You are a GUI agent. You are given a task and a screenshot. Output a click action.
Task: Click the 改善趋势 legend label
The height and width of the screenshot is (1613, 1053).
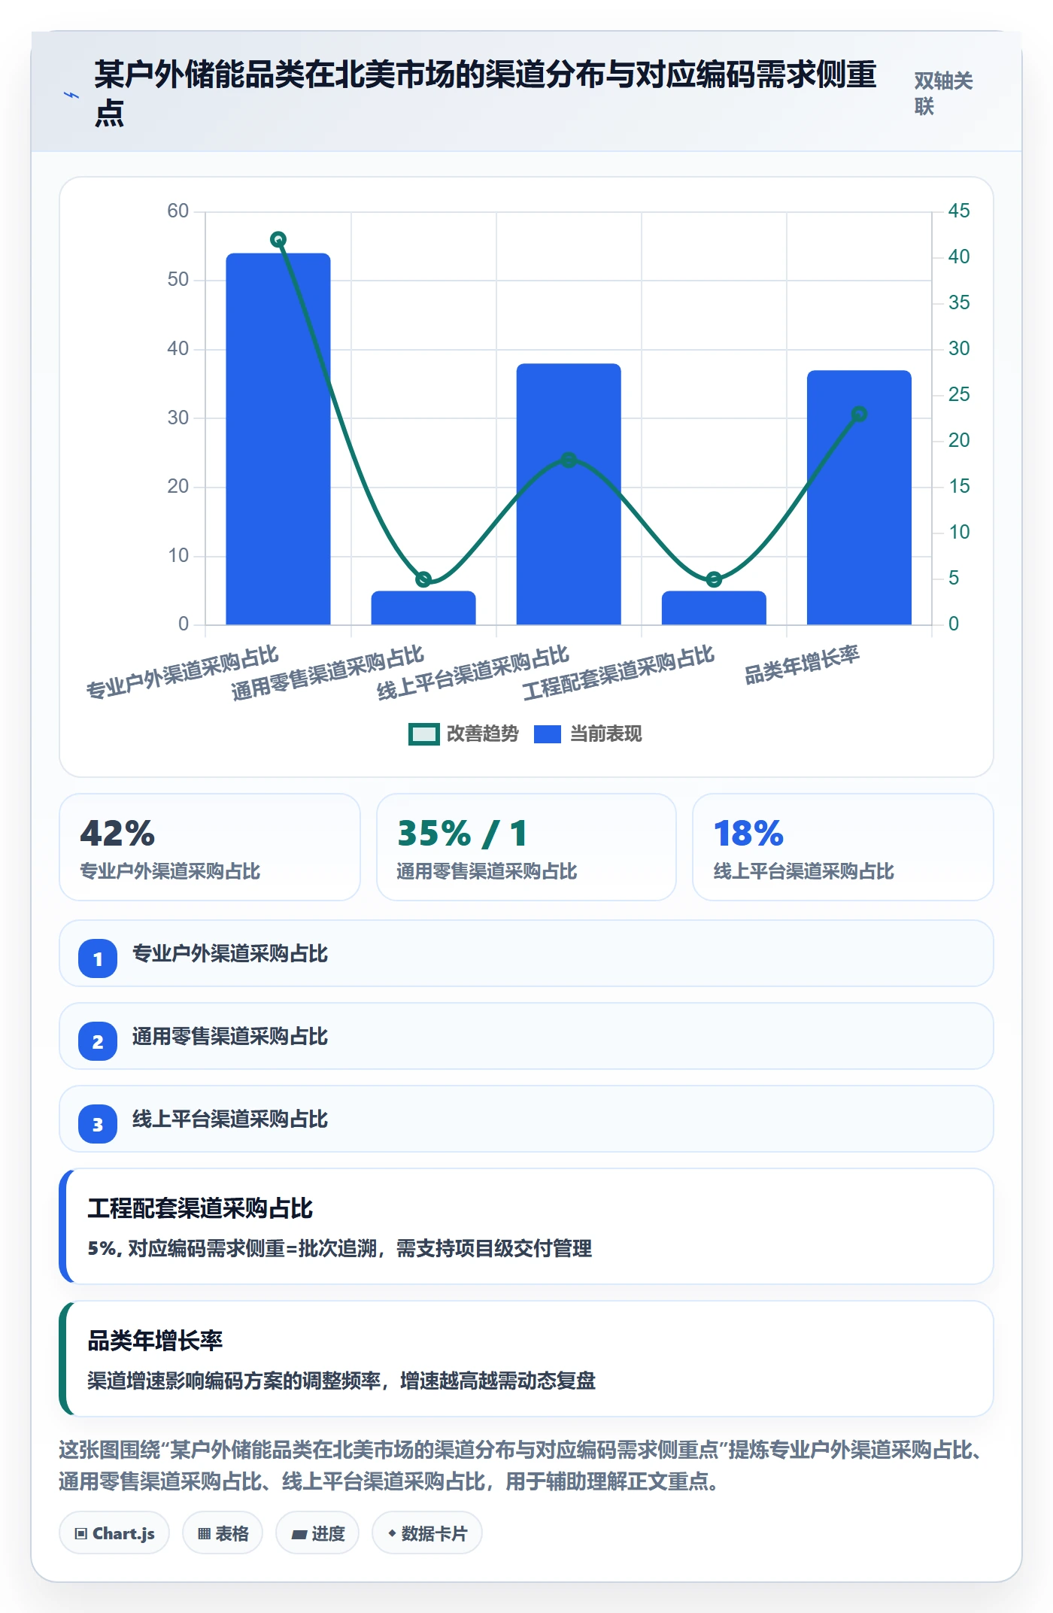(482, 734)
